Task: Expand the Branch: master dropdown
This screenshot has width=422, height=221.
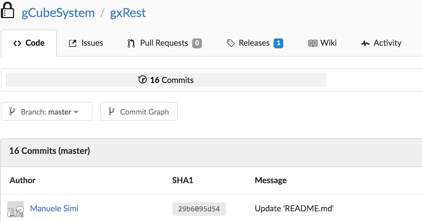Action: (x=47, y=111)
